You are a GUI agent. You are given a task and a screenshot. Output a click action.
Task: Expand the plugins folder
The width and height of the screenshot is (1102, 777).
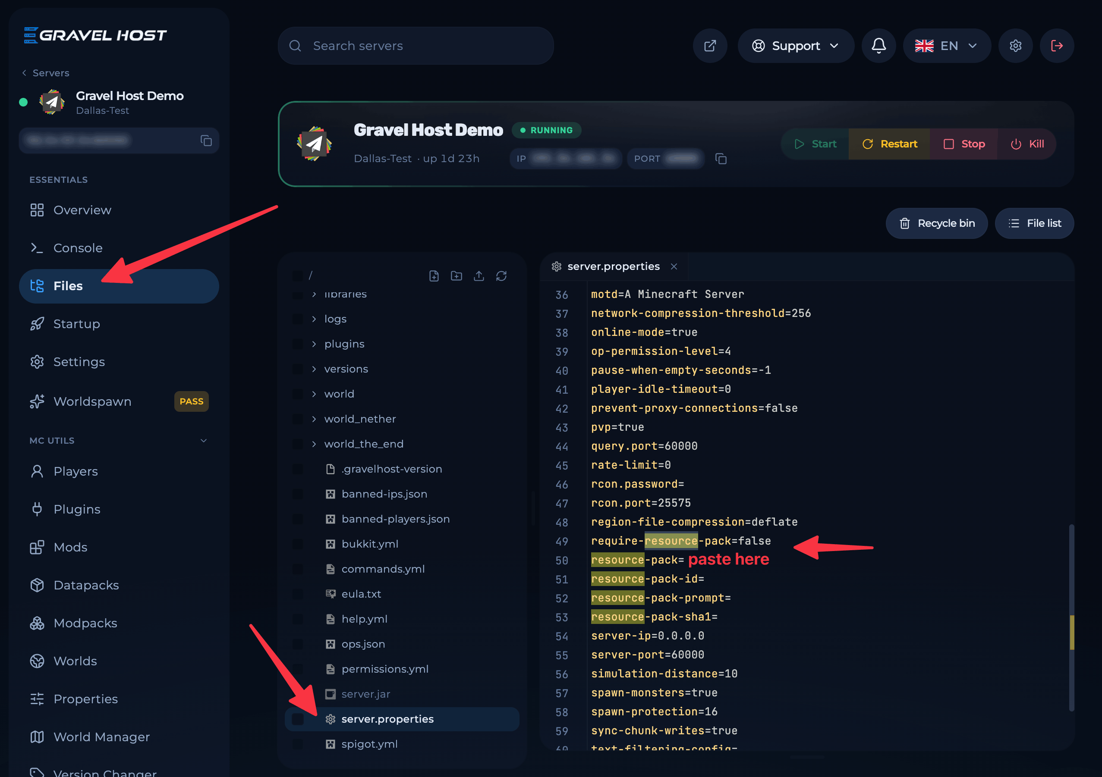click(x=314, y=344)
